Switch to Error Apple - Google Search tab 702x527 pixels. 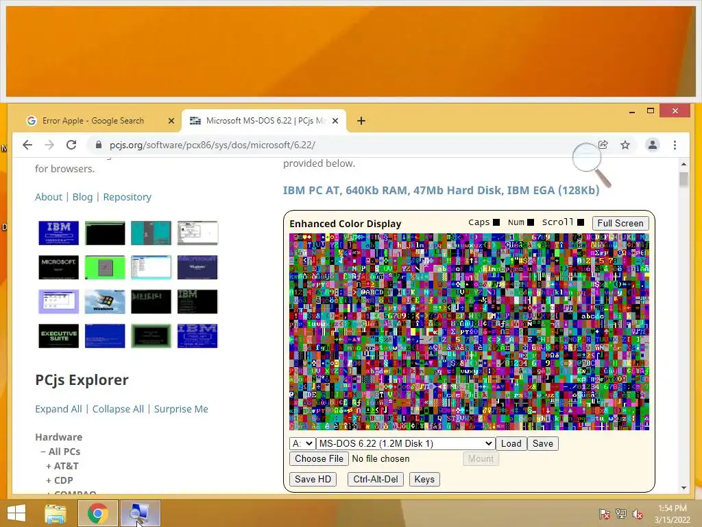pyautogui.click(x=93, y=121)
